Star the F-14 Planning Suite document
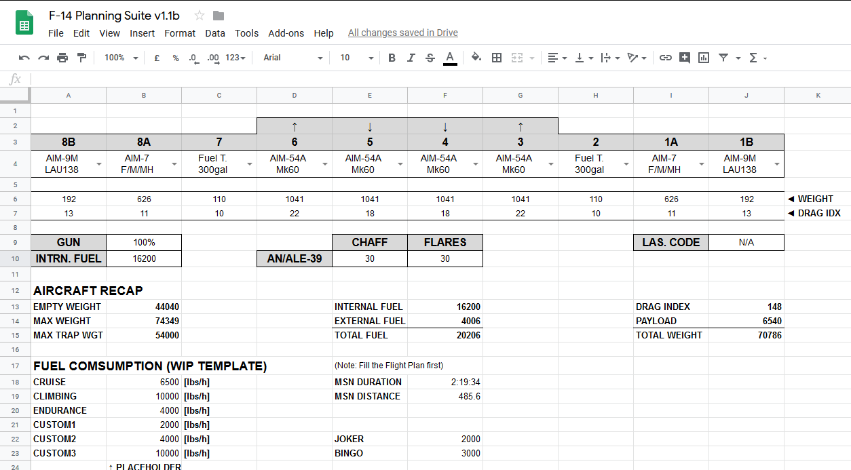The height and width of the screenshot is (470, 851). point(200,16)
